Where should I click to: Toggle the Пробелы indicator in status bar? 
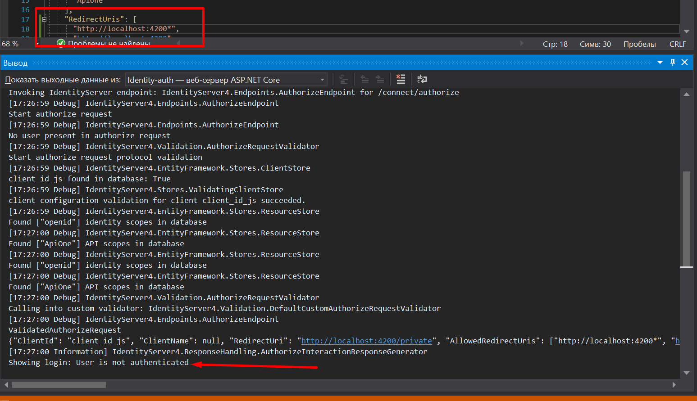[x=640, y=44]
